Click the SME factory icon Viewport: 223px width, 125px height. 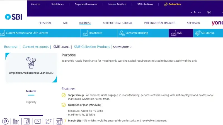(x=173, y=33)
